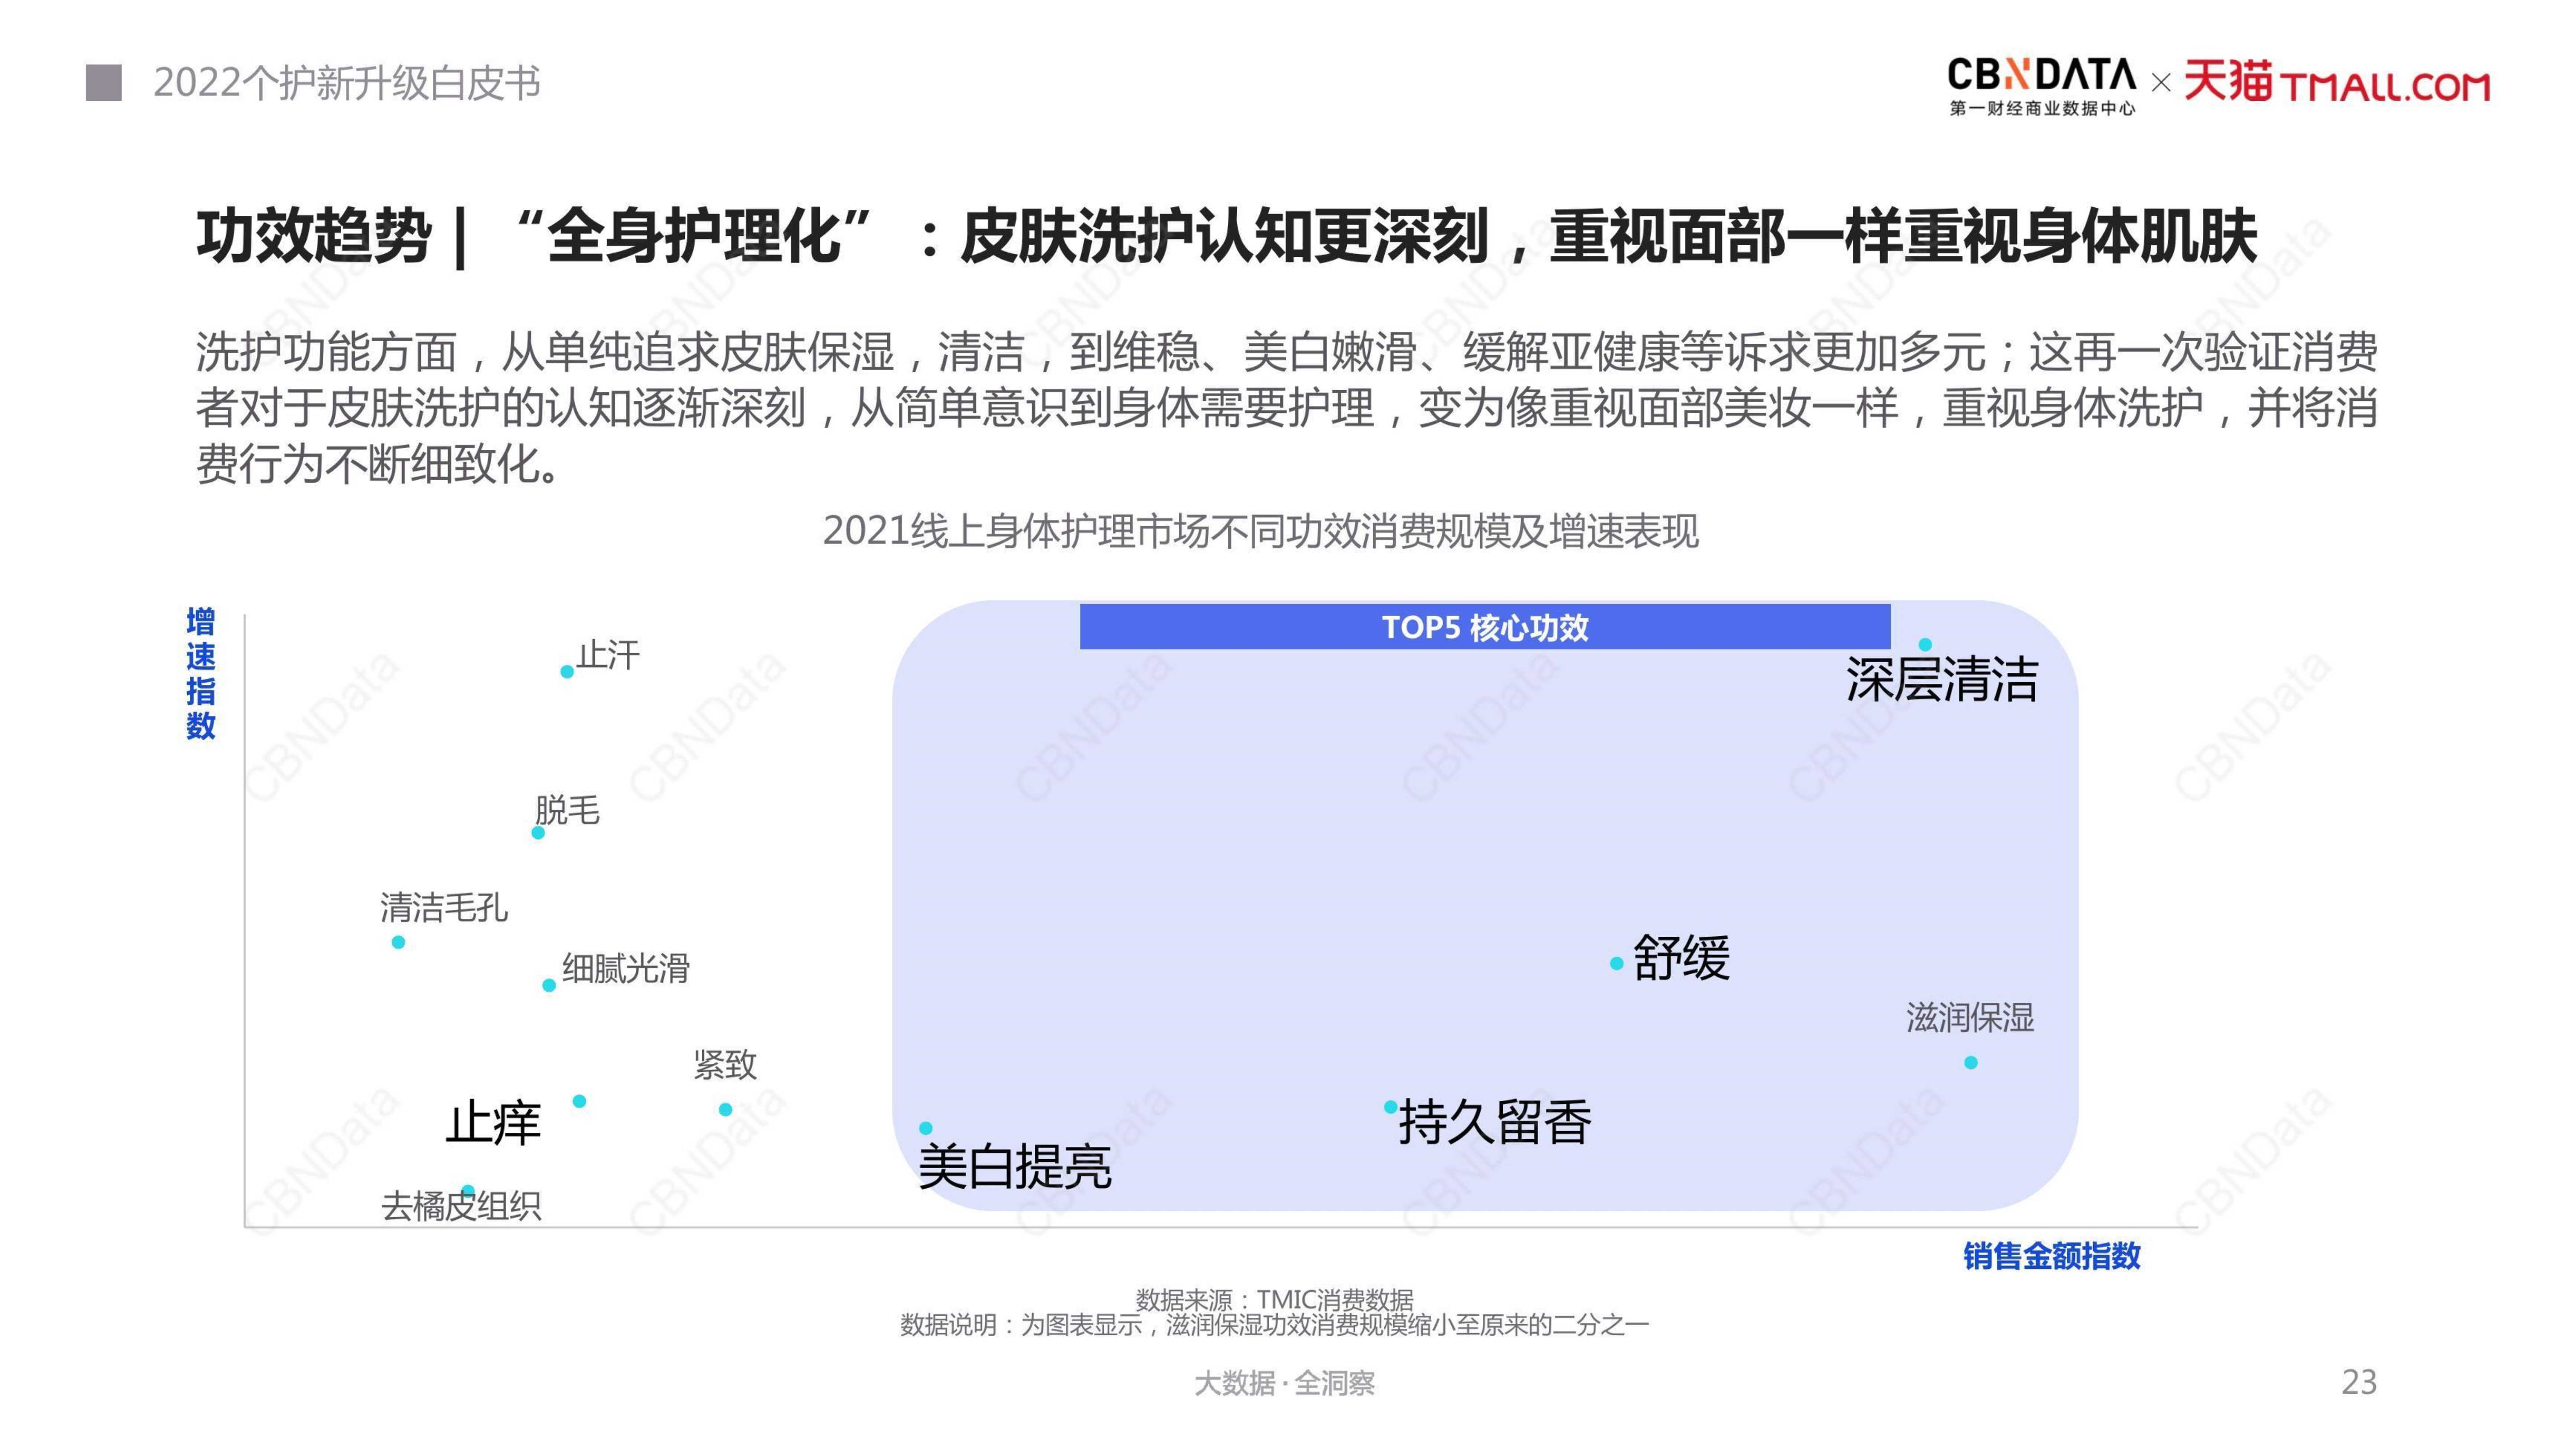Click page number 23
2576x1449 pixels.
[x=2359, y=1382]
